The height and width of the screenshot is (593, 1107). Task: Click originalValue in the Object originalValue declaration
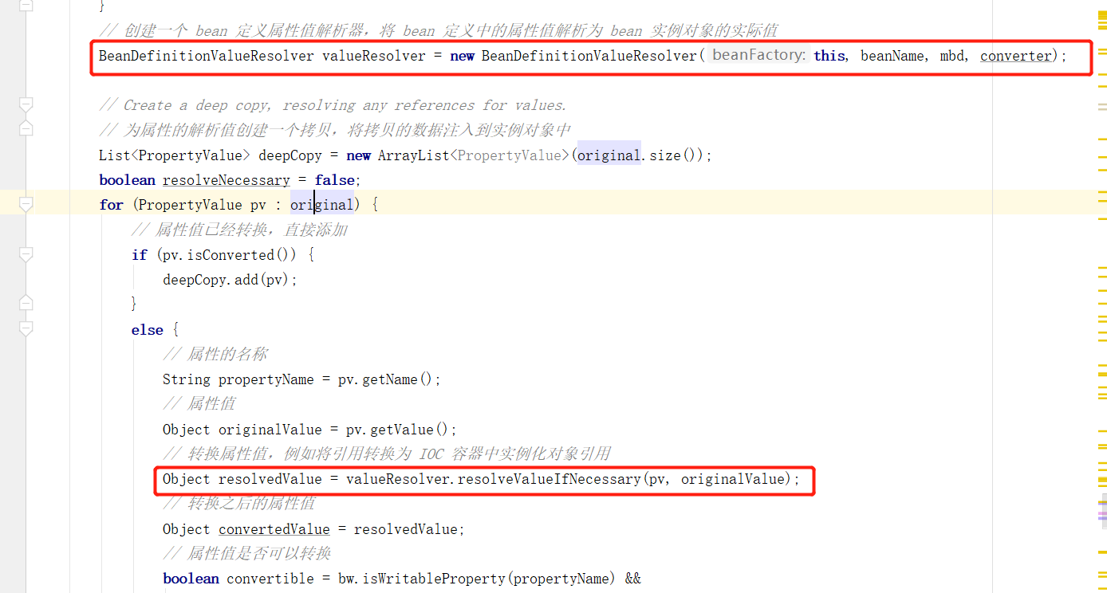pos(270,430)
